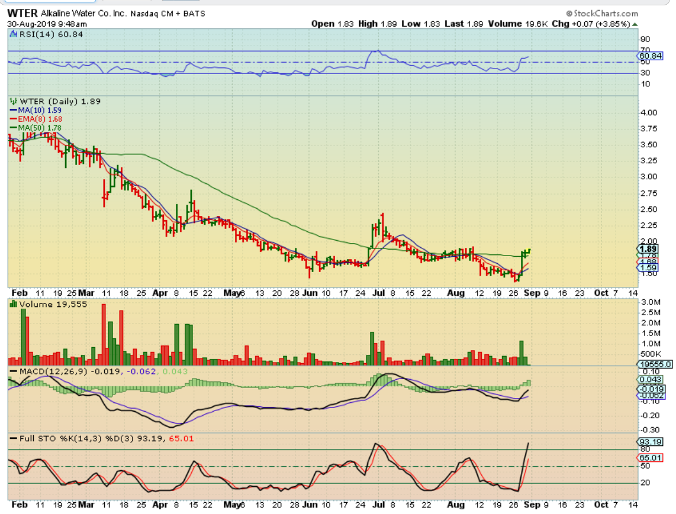Click the green up arrow after Chg
This screenshot has height=514, width=676.
point(635,24)
